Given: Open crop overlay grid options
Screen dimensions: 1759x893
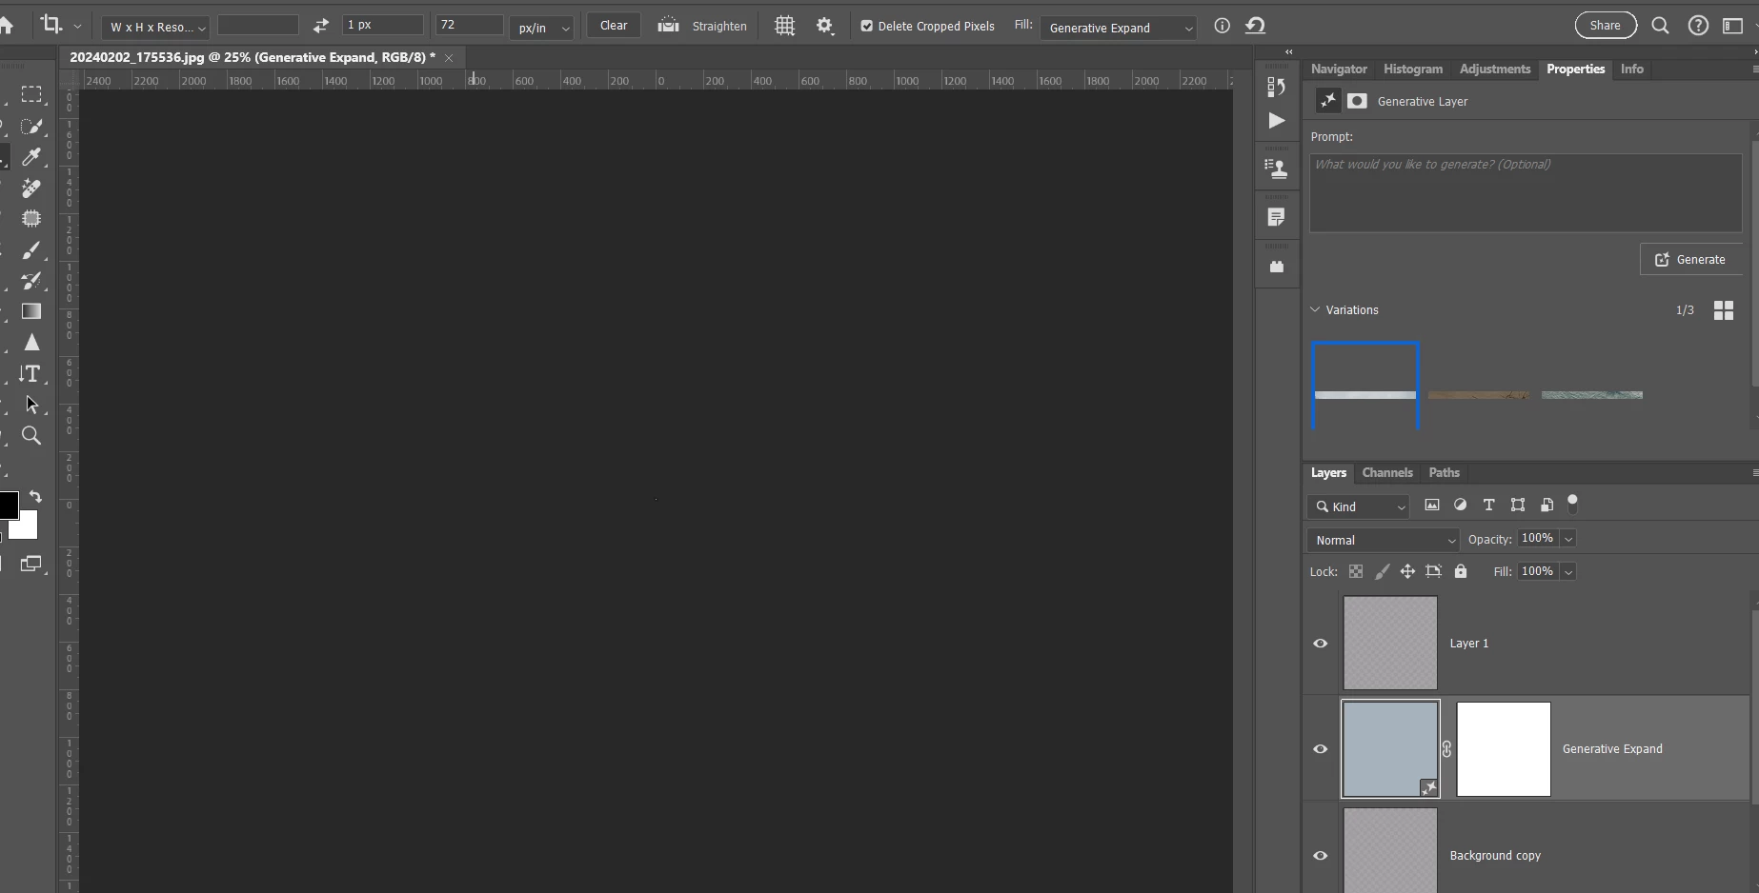Looking at the screenshot, I should 784,26.
